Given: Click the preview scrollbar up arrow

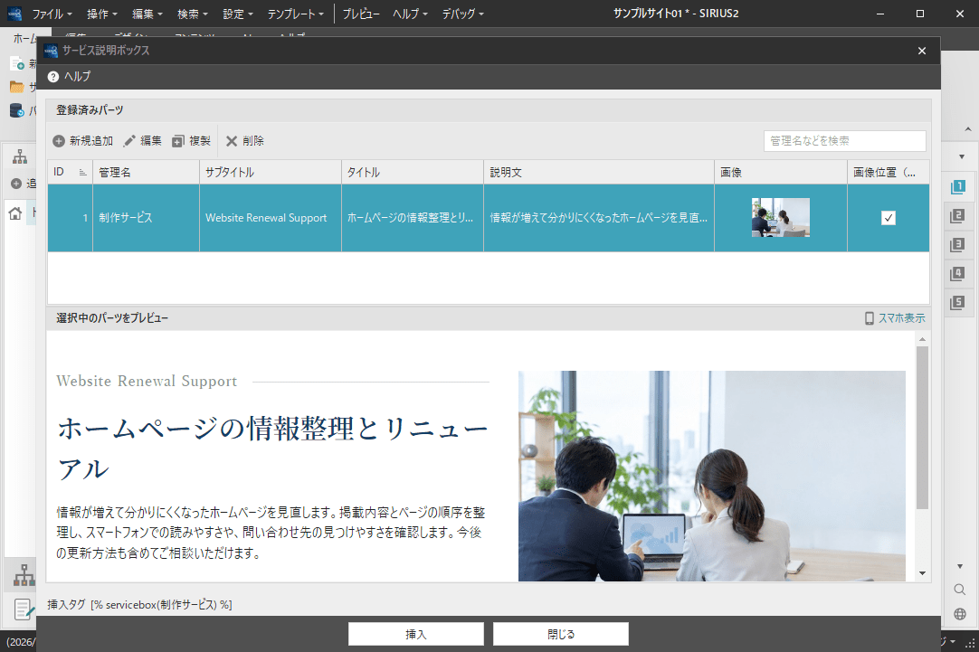Looking at the screenshot, I should click(922, 339).
